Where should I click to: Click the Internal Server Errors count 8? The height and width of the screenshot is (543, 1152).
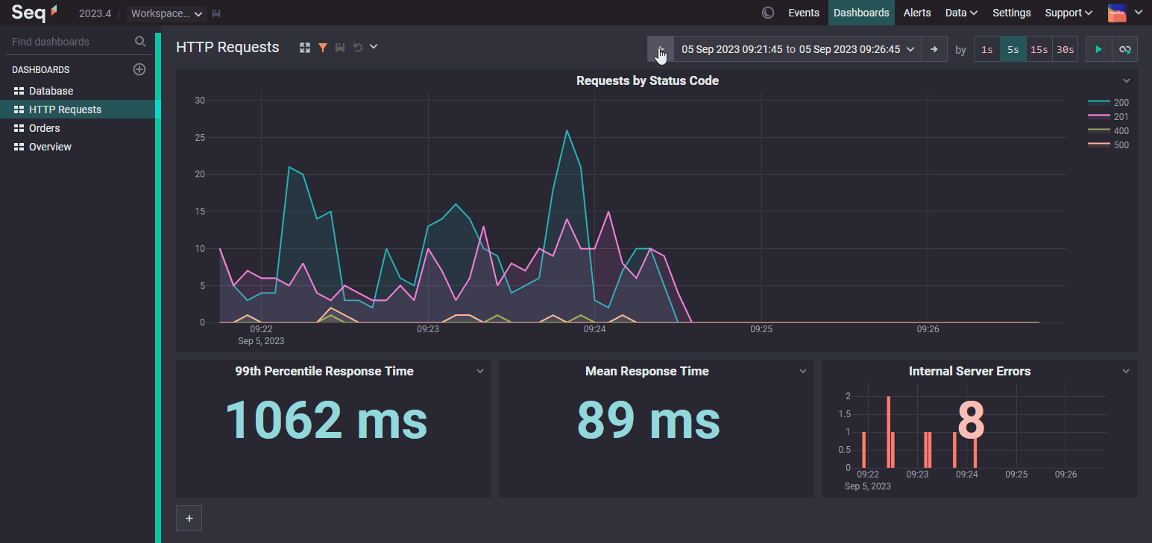coord(971,421)
